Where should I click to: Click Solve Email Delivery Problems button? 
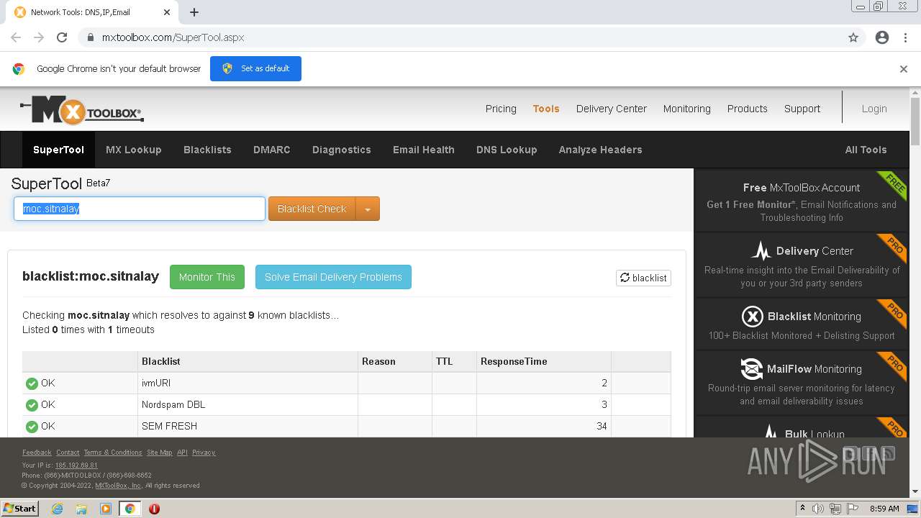point(333,277)
